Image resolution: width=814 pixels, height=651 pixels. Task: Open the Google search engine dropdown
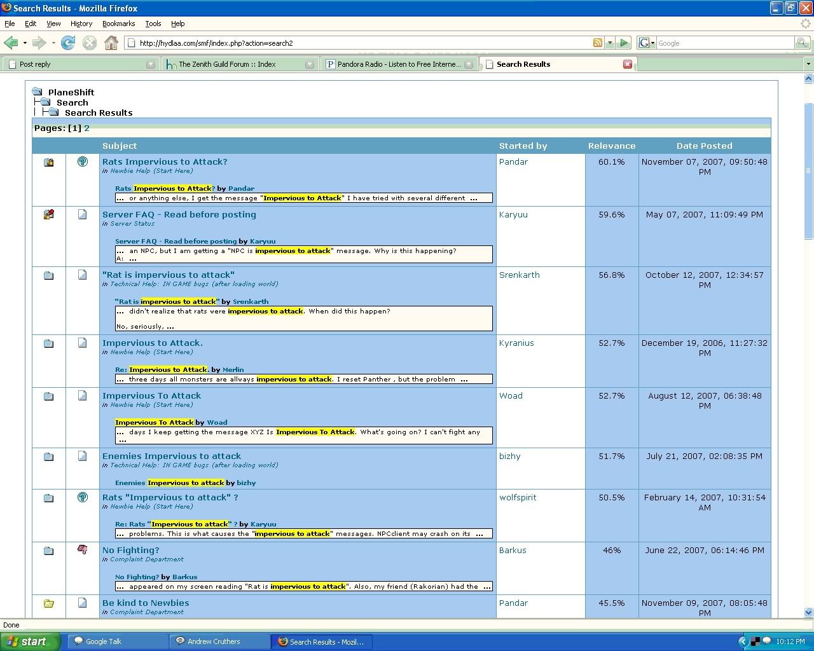[x=647, y=43]
